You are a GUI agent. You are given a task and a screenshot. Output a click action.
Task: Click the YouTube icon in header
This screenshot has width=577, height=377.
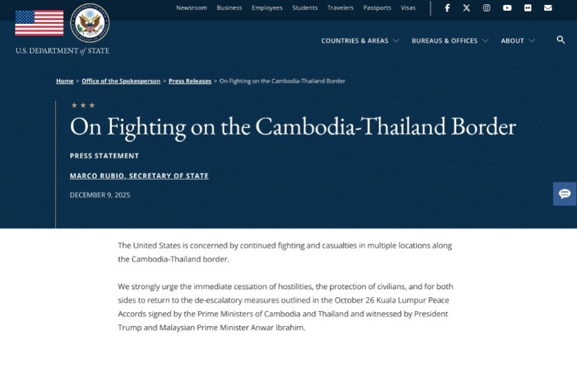pos(507,8)
